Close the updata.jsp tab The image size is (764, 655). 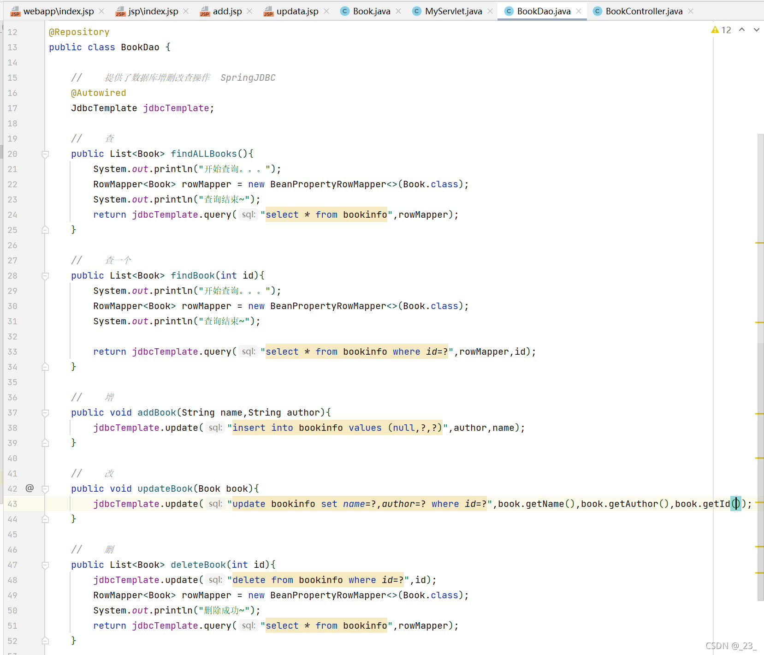[326, 11]
